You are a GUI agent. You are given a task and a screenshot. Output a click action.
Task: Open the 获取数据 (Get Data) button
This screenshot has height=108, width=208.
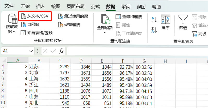(12, 24)
